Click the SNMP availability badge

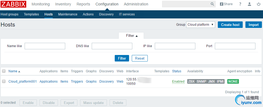[x=201, y=82]
